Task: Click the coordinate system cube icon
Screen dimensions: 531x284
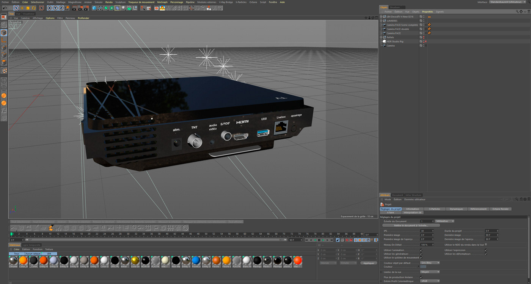Action: [67, 8]
